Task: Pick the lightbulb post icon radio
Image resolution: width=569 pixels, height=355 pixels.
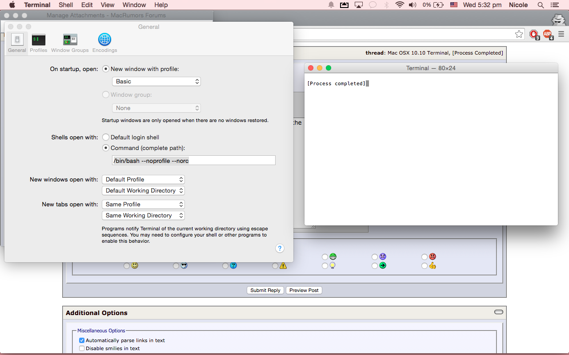Action: point(325,266)
